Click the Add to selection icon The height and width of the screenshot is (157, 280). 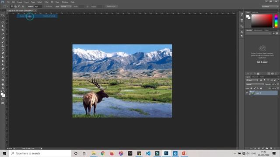point(16,7)
